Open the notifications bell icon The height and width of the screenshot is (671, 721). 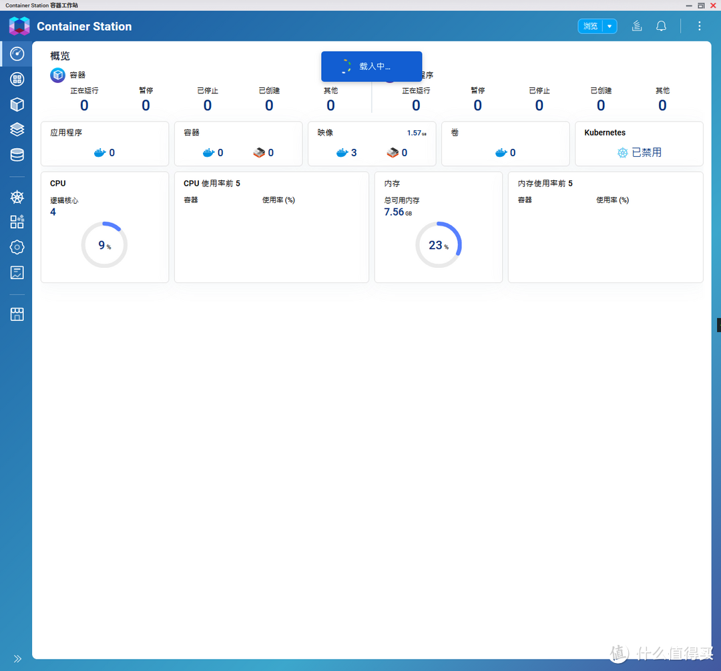[661, 26]
